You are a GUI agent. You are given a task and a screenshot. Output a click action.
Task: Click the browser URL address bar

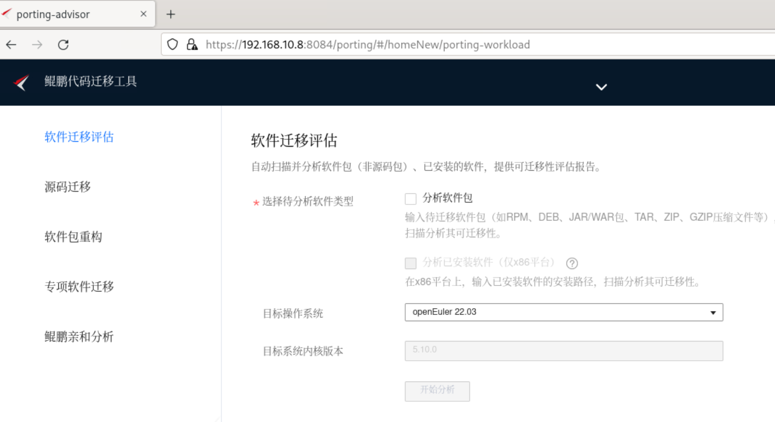coord(468,45)
